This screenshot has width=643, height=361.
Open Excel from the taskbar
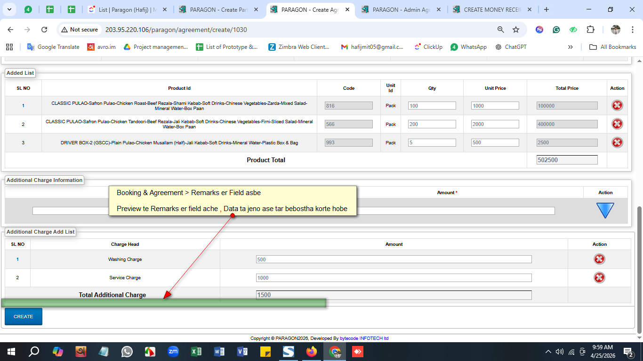[x=196, y=352]
